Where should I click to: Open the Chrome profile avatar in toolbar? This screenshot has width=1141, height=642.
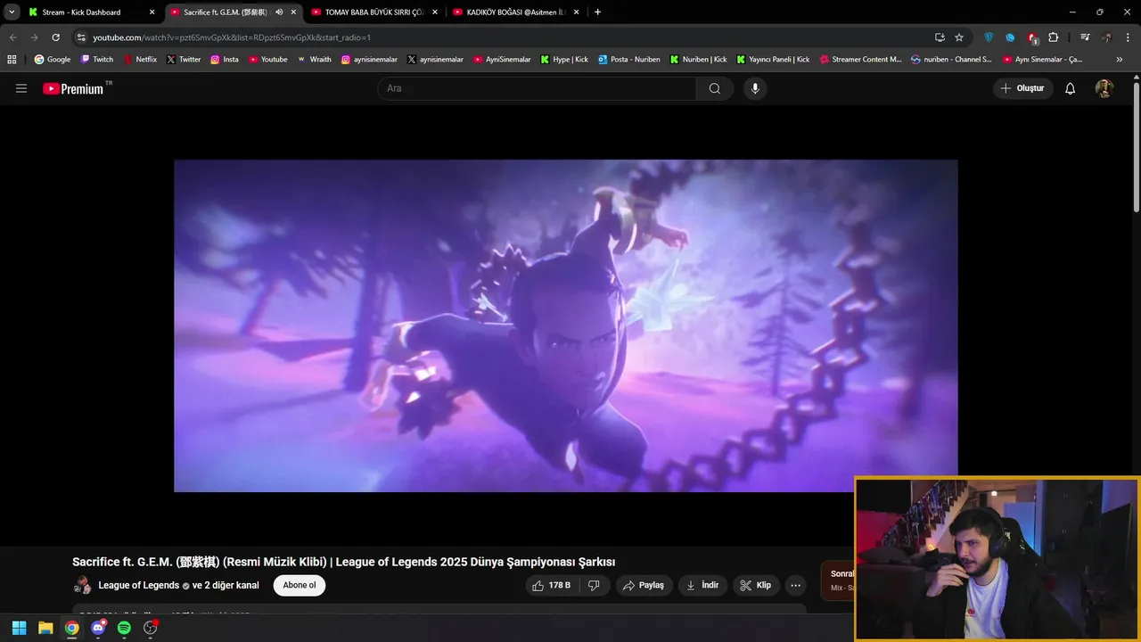(1106, 37)
